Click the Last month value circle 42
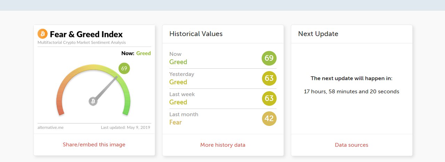 pos(269,118)
